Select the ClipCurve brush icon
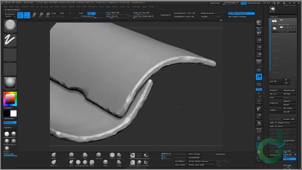The width and height of the screenshot is (302, 170). click(139, 163)
